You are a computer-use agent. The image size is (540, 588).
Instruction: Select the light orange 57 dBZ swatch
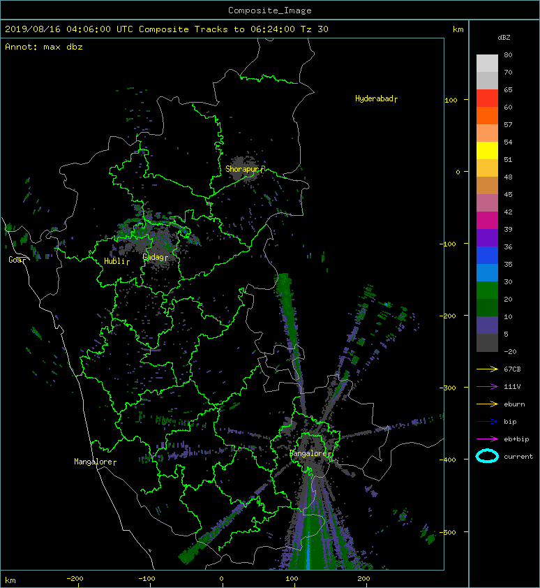pyautogui.click(x=487, y=133)
